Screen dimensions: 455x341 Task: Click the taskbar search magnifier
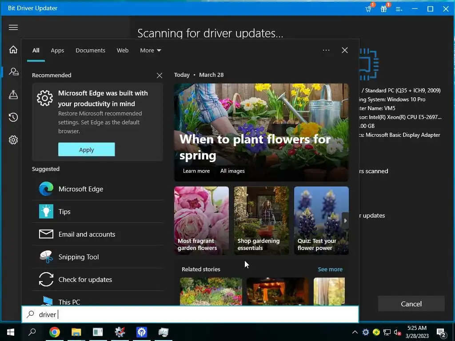coord(32,332)
